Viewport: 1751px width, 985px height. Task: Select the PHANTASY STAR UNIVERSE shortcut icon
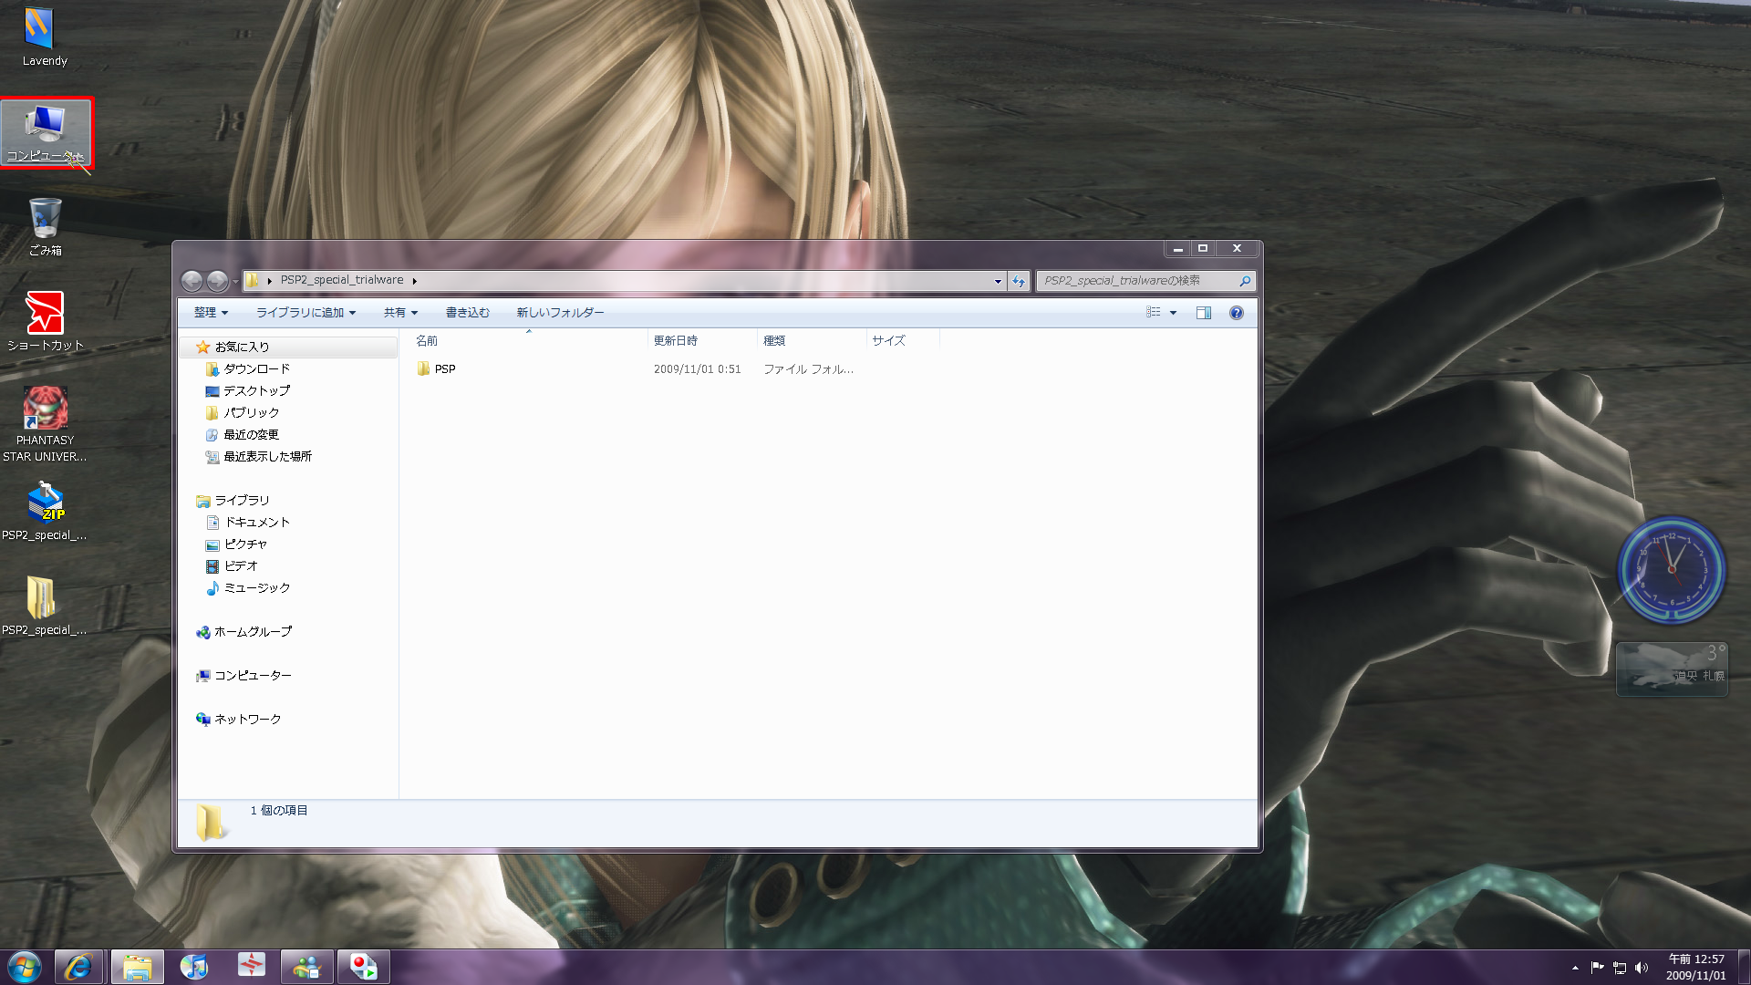tap(45, 424)
